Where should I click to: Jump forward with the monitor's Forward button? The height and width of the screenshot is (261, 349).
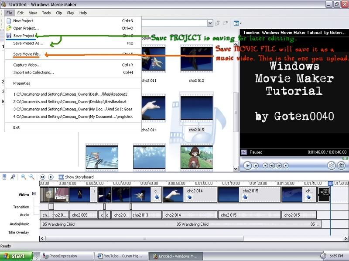(286, 166)
